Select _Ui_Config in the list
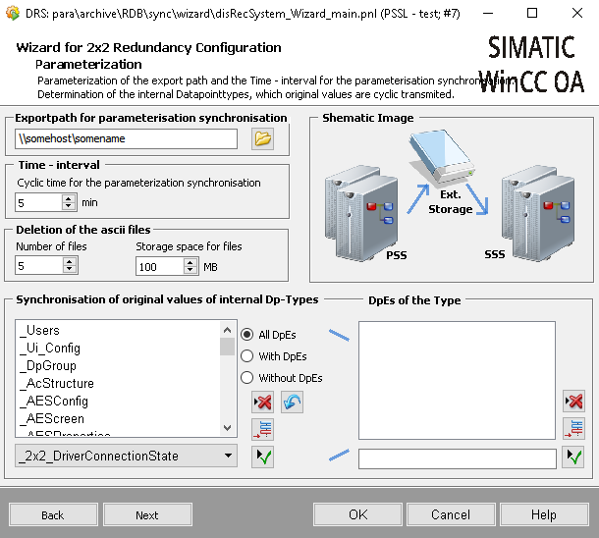 [119, 348]
